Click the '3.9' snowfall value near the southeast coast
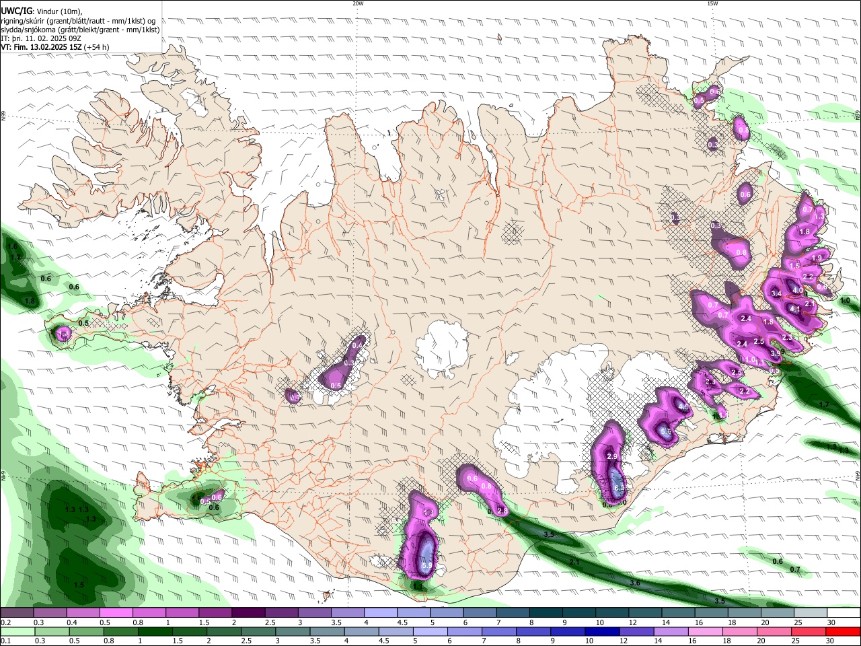This screenshot has height=646, width=861. click(776, 353)
